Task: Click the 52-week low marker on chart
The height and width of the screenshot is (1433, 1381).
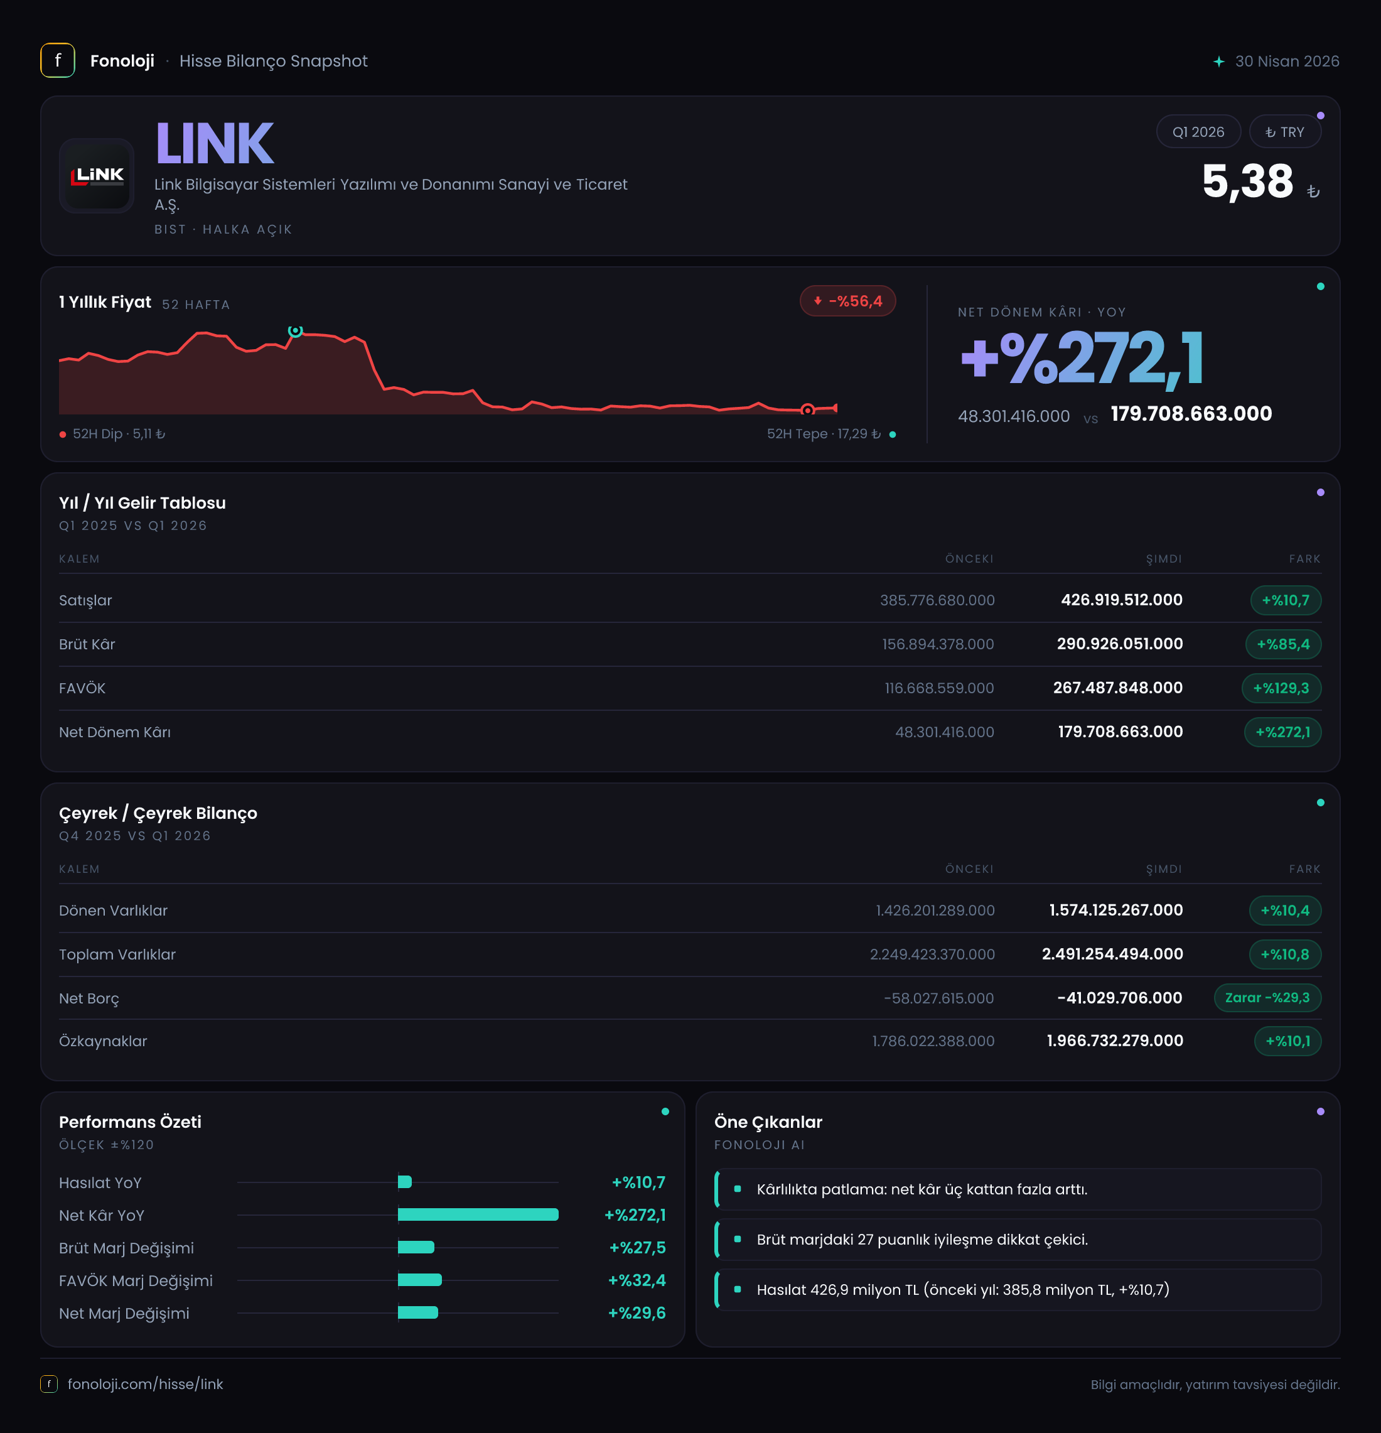Action: tap(807, 409)
